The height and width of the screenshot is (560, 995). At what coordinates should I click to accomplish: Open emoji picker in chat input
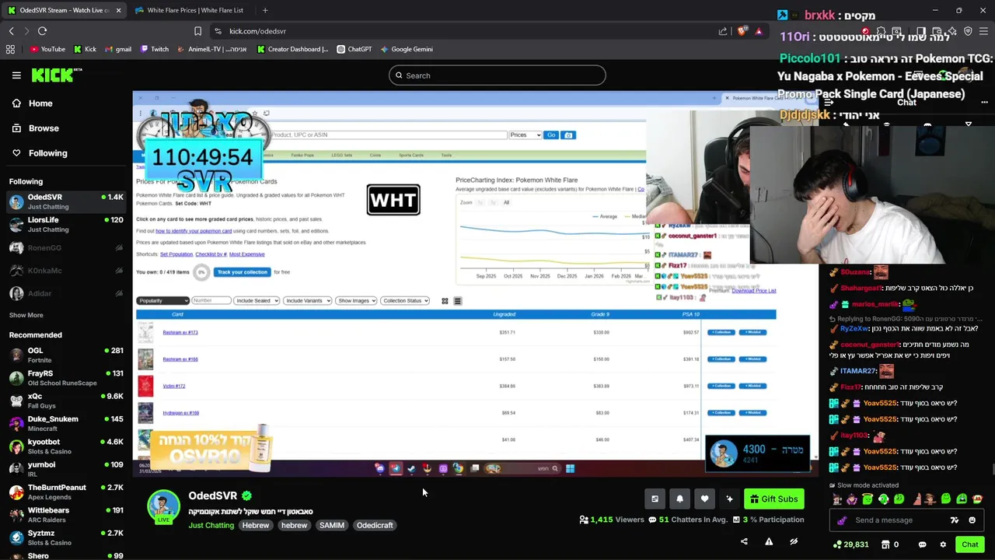coord(972,520)
